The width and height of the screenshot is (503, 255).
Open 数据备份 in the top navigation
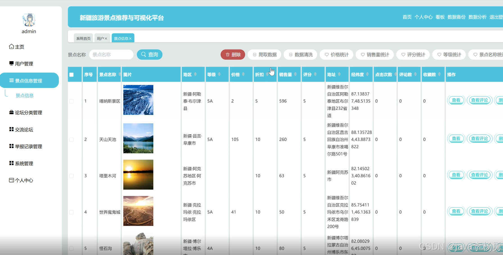tap(456, 17)
